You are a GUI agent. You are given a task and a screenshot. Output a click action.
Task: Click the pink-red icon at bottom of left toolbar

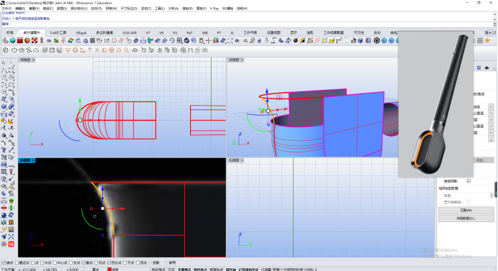coord(11,244)
